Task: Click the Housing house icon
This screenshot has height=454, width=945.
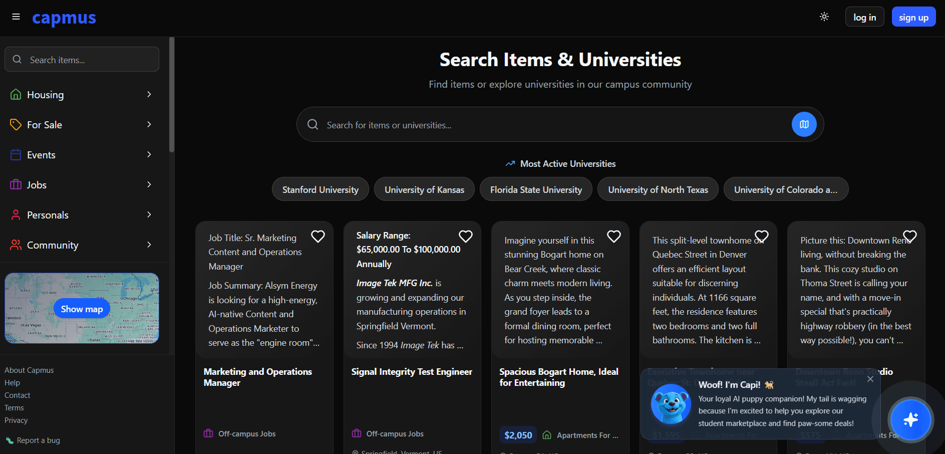Action: click(16, 94)
